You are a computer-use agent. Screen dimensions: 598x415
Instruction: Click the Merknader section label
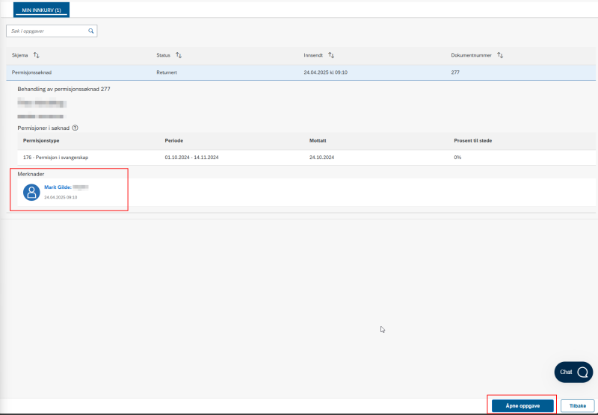(31, 174)
